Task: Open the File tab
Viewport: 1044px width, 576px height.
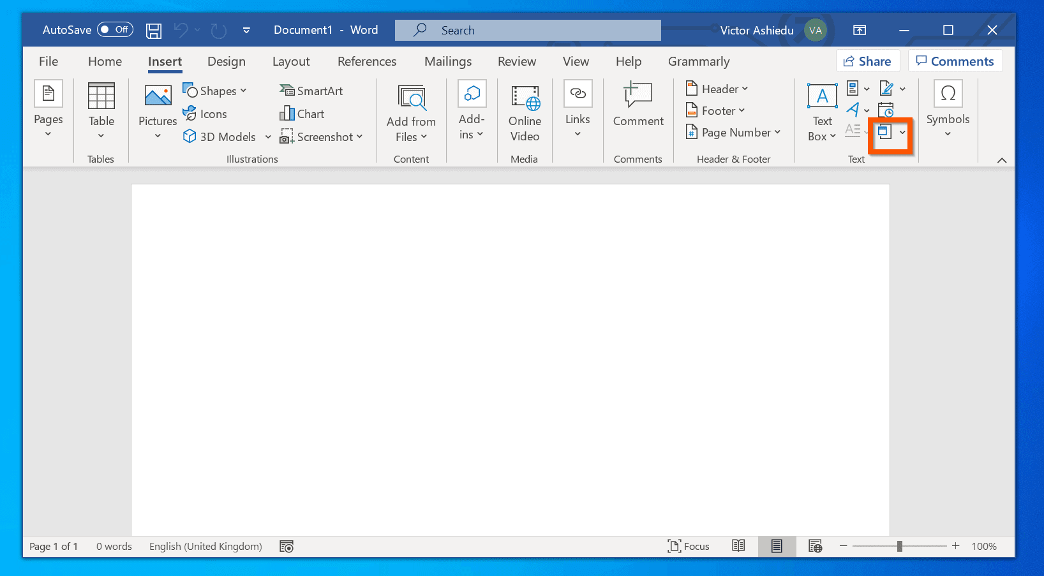Action: pos(48,61)
